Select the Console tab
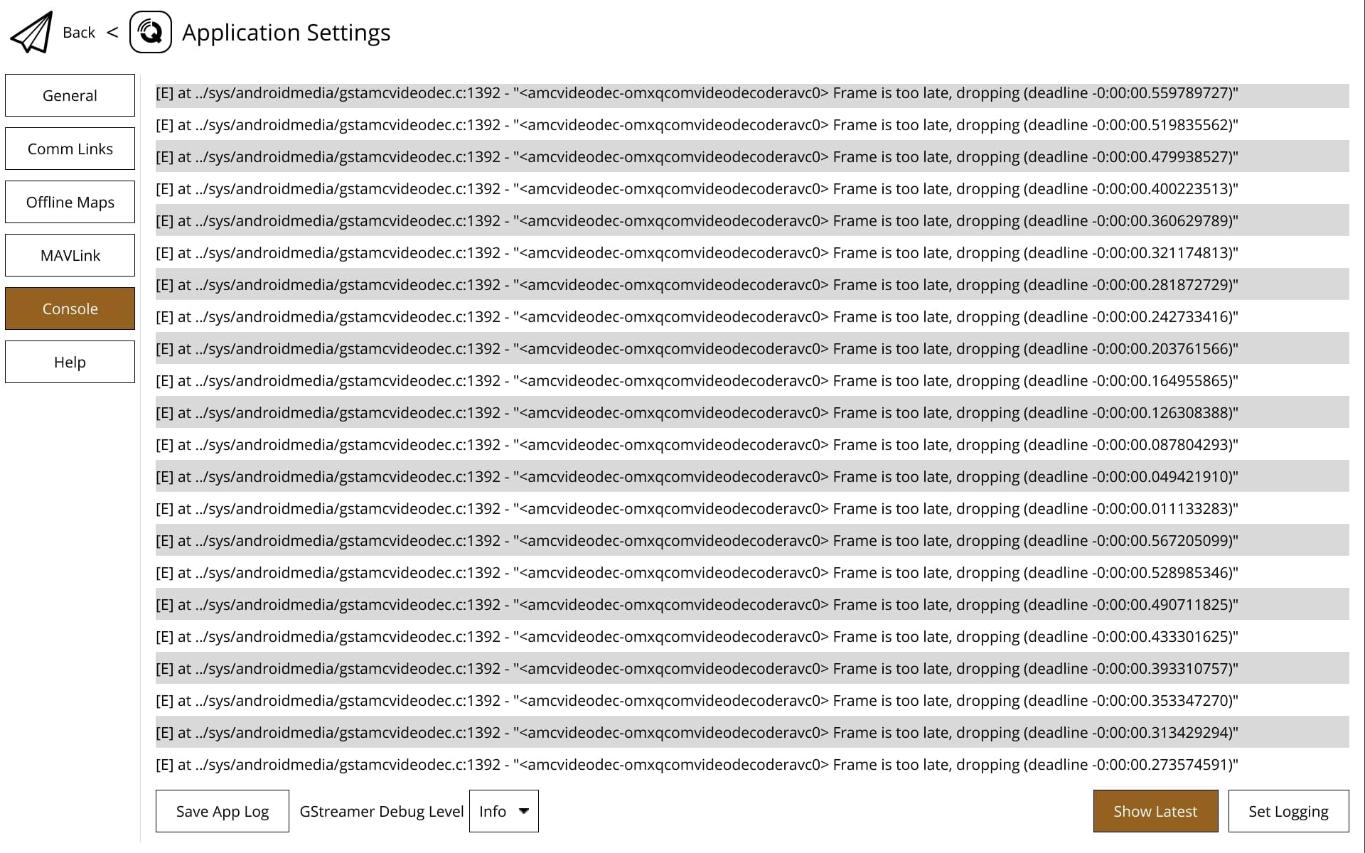The height and width of the screenshot is (853, 1365). 70,309
